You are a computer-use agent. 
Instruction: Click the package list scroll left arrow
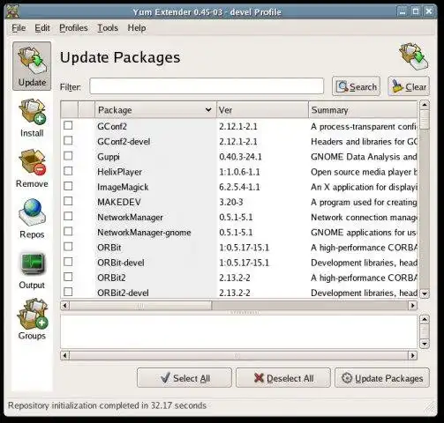[x=65, y=306]
